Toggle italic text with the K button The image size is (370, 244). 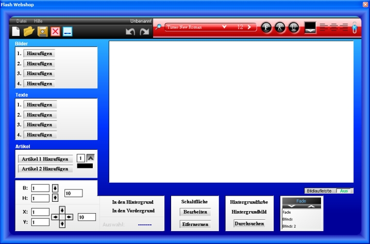[280, 27]
